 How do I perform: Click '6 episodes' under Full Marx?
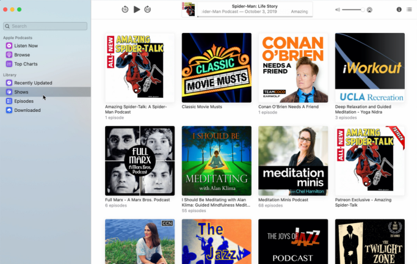pyautogui.click(x=116, y=205)
